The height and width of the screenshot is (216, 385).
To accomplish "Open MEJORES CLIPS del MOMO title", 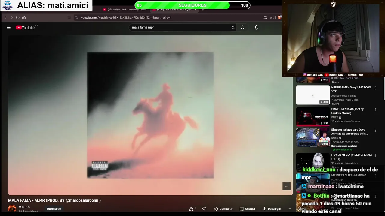I will (349, 175).
